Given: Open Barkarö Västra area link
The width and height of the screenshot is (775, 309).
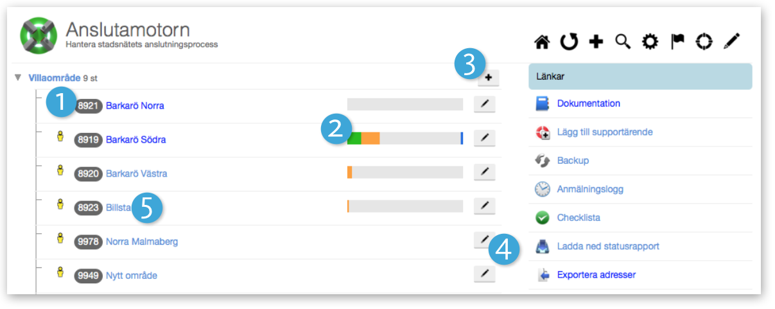Looking at the screenshot, I should coord(137,173).
